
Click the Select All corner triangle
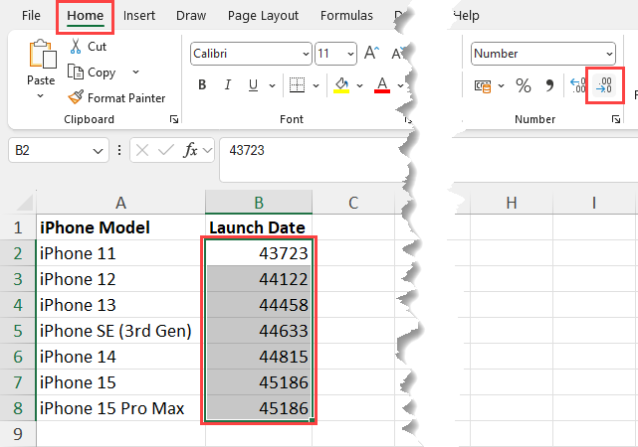click(24, 203)
